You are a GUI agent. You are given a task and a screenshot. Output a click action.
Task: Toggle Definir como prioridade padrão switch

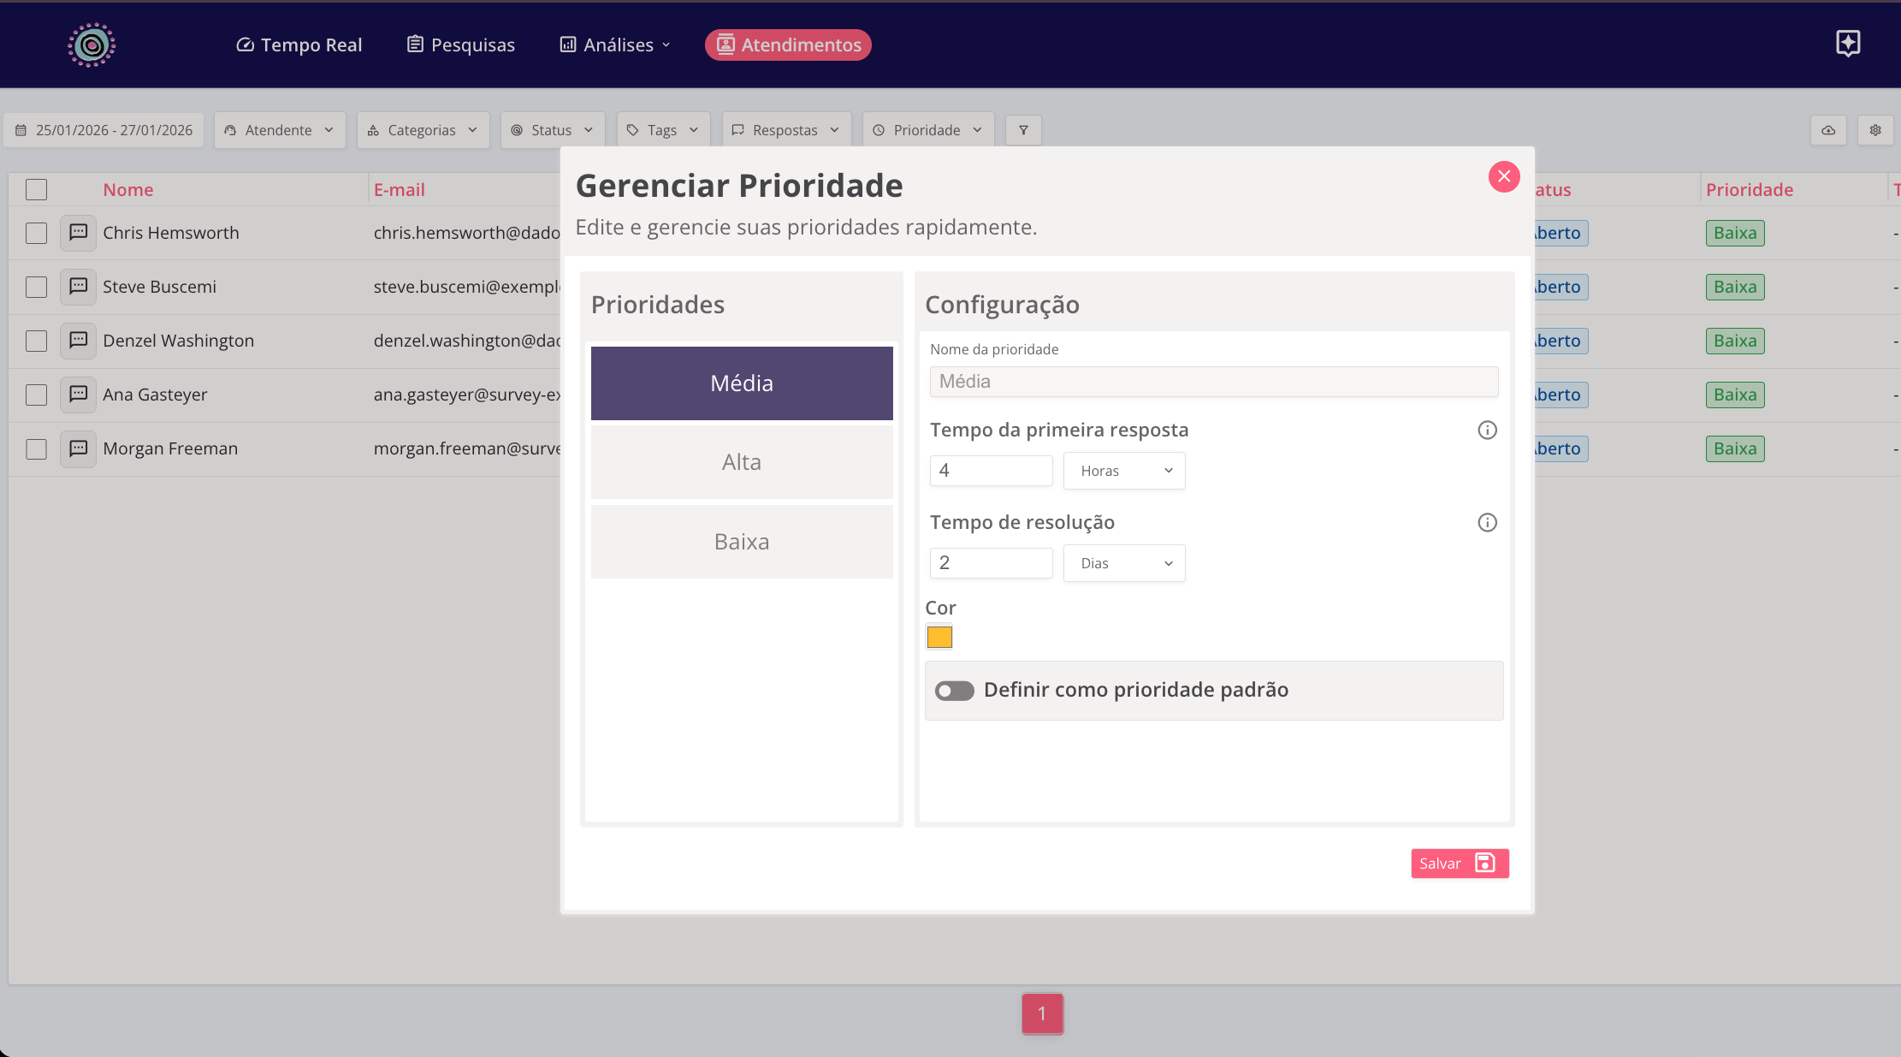(954, 691)
